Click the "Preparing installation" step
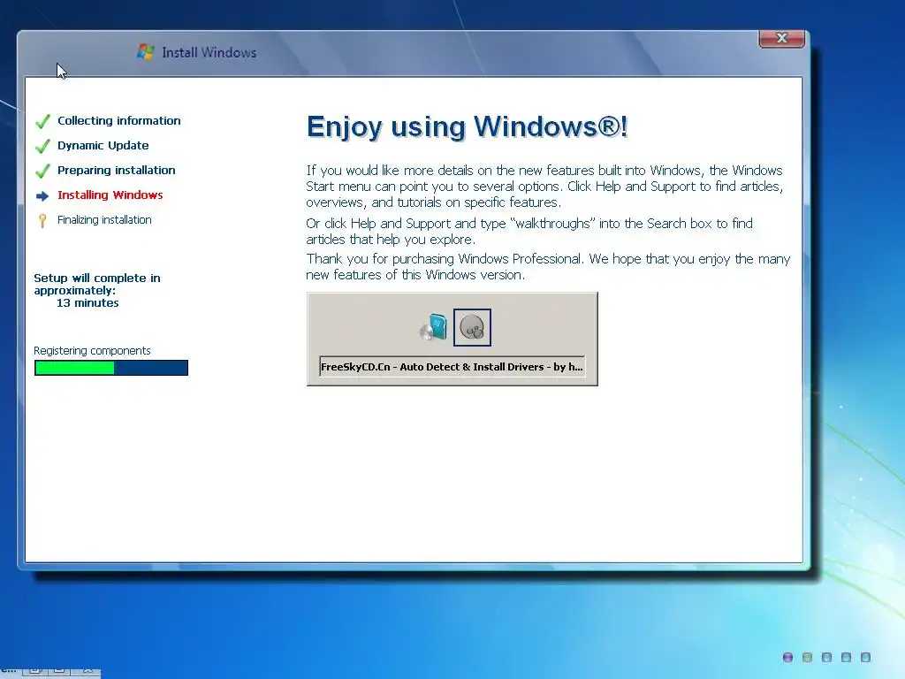Screen dimensions: 905x679 coord(116,171)
